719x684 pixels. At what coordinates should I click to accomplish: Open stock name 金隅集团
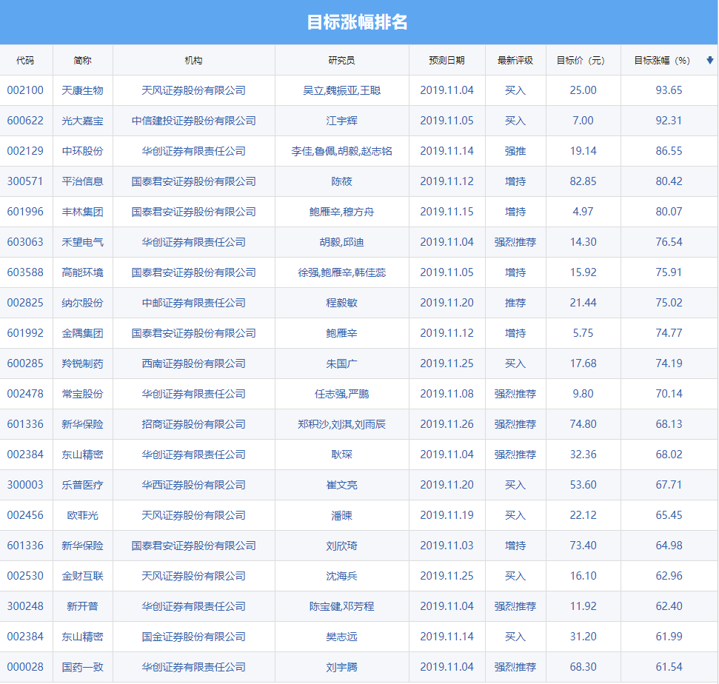82,333
